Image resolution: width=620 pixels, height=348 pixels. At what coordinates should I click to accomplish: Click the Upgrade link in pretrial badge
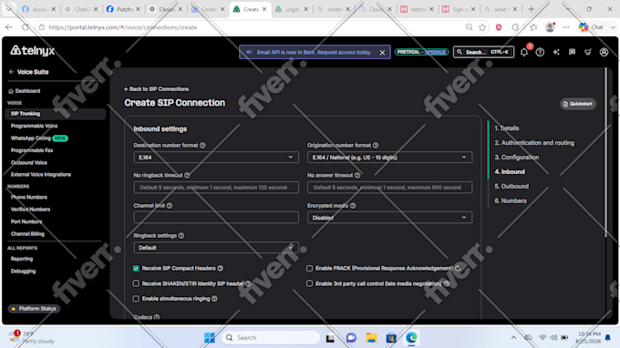(x=435, y=52)
